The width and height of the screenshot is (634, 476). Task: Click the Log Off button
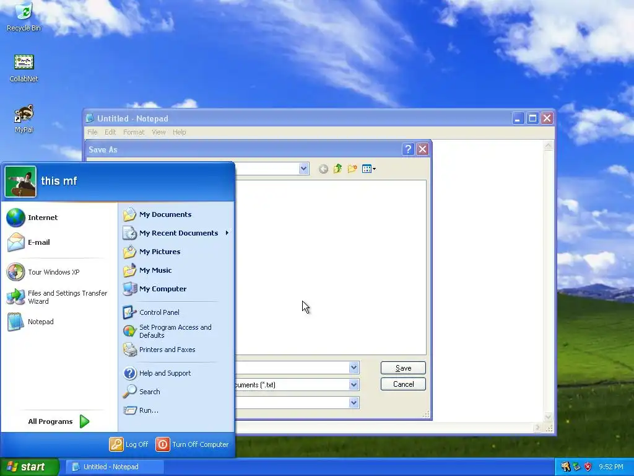pyautogui.click(x=129, y=444)
